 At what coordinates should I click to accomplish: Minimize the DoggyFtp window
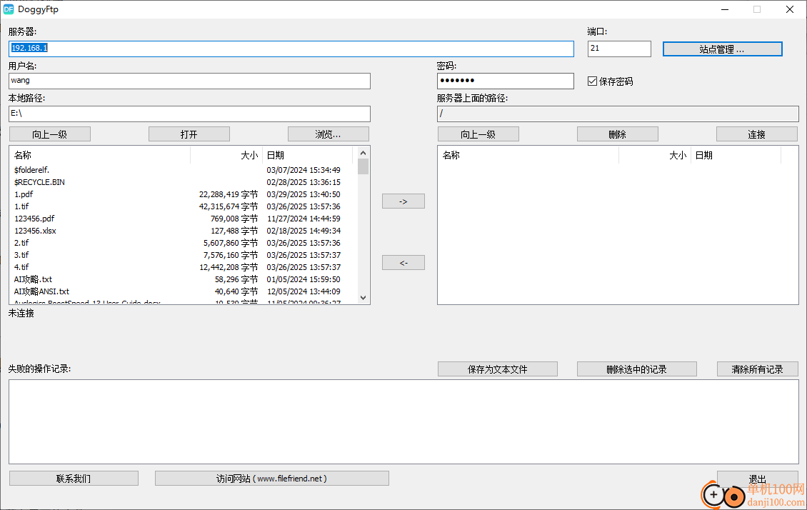725,9
